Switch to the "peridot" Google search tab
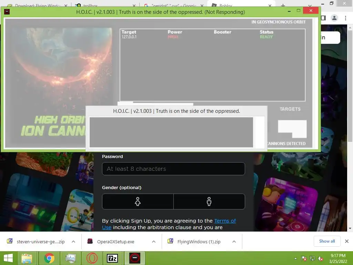The width and height of the screenshot is (353, 265). click(x=173, y=6)
